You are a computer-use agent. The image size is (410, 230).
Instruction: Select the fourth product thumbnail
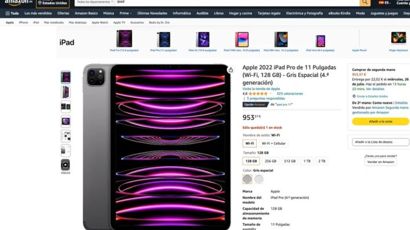pos(66,121)
